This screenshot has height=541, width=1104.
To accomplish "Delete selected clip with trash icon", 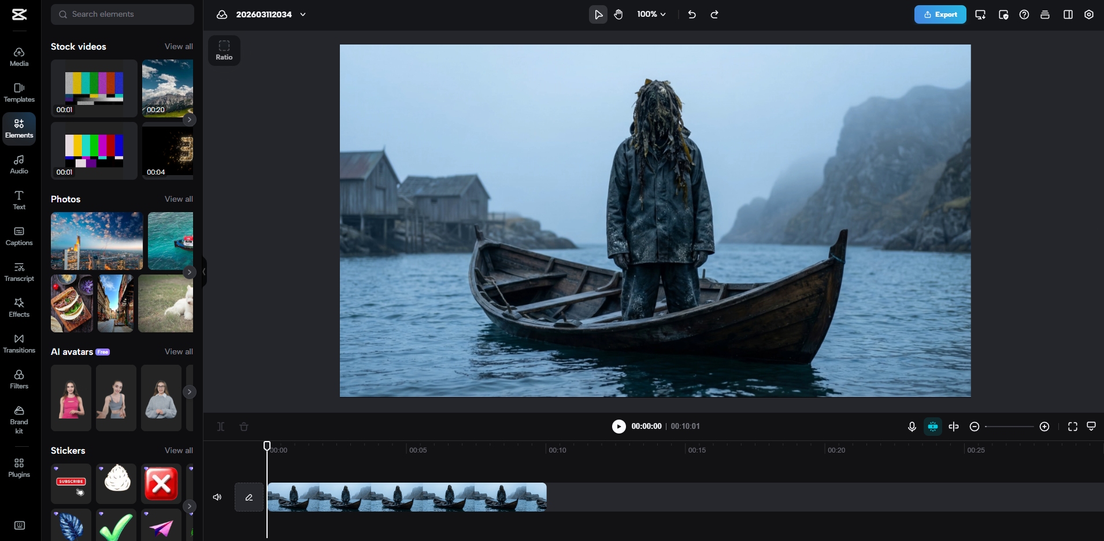I will (x=244, y=427).
